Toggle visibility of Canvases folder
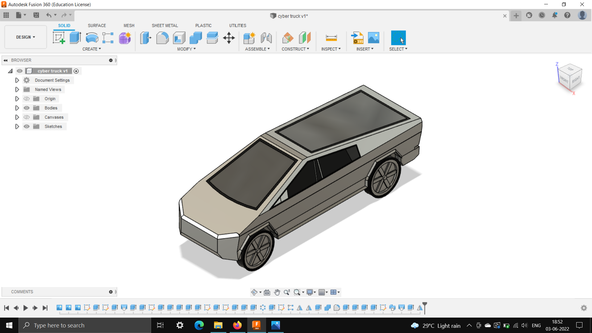The height and width of the screenshot is (333, 592). pos(27,117)
